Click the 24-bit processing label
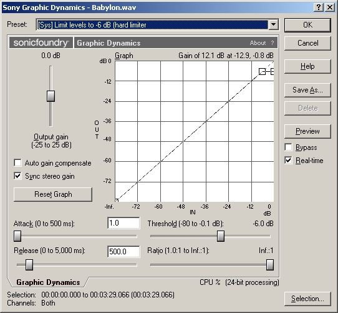Screen dimensions: 338x313 pyautogui.click(x=252, y=282)
